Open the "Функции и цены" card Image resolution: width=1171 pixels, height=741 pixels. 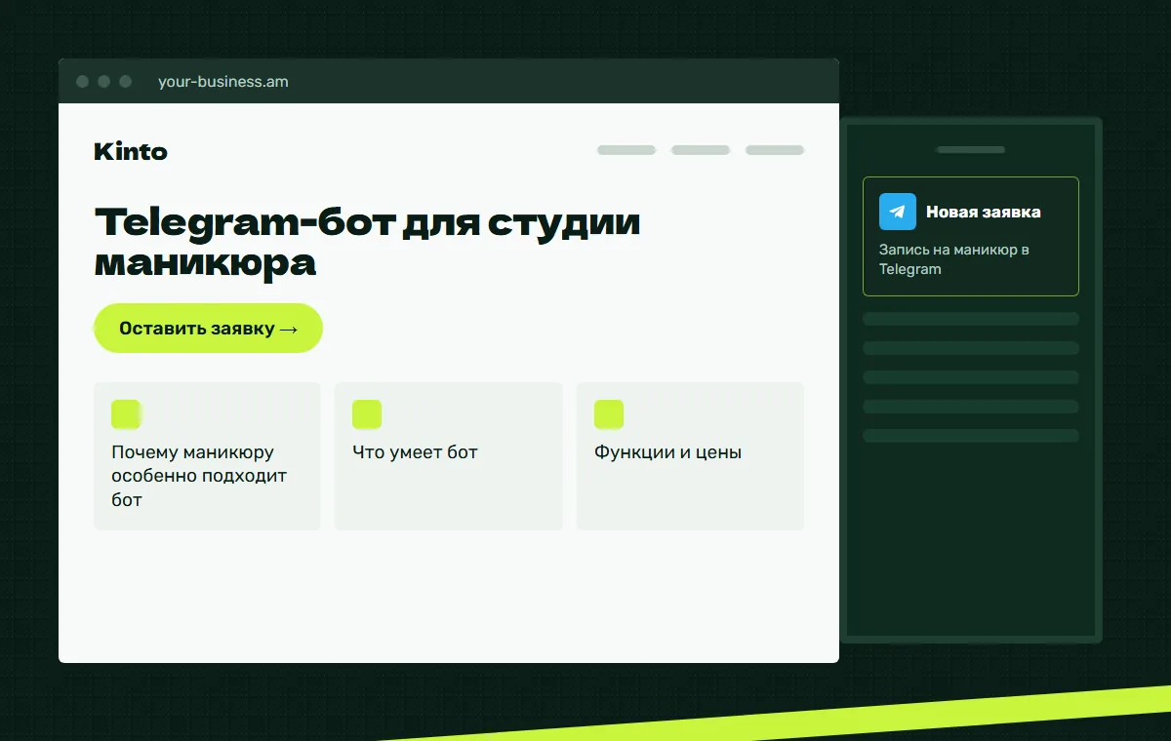[x=690, y=456]
